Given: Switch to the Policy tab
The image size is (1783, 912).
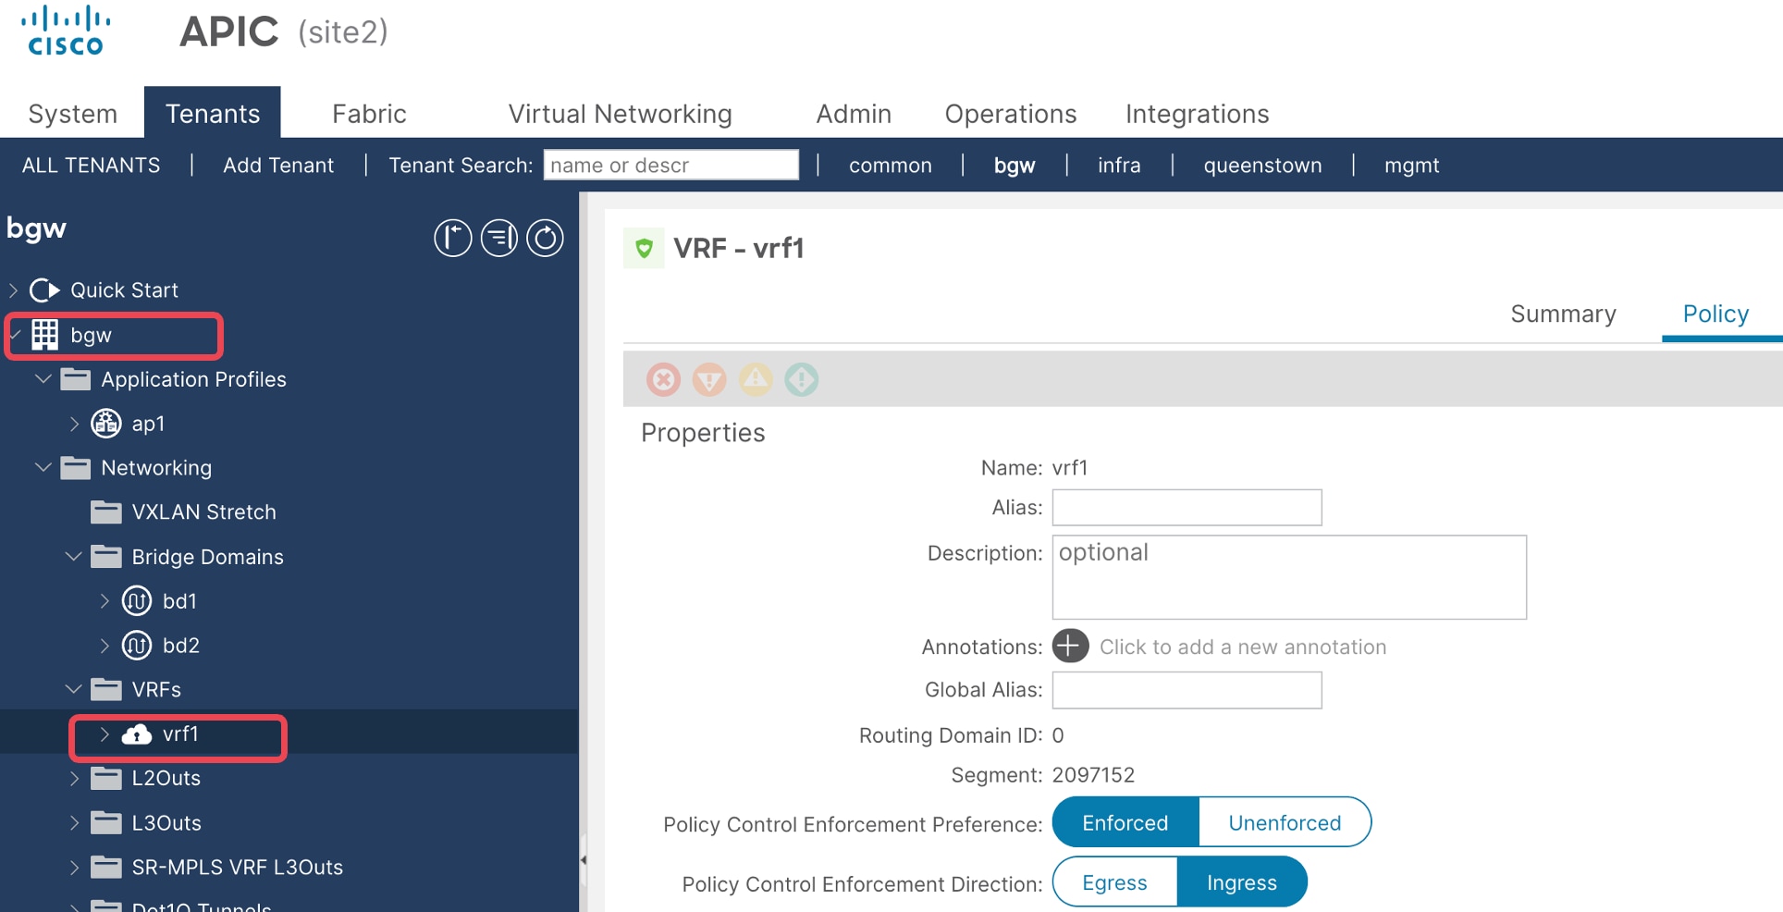Looking at the screenshot, I should 1715,314.
